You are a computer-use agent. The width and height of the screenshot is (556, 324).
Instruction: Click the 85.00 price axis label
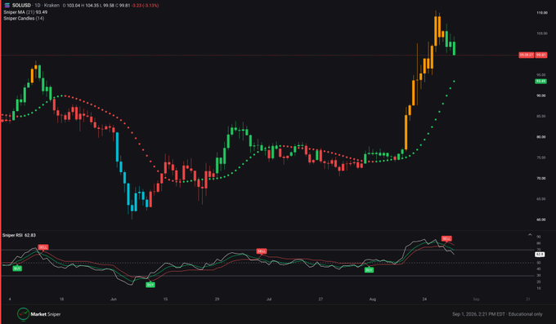(x=541, y=116)
